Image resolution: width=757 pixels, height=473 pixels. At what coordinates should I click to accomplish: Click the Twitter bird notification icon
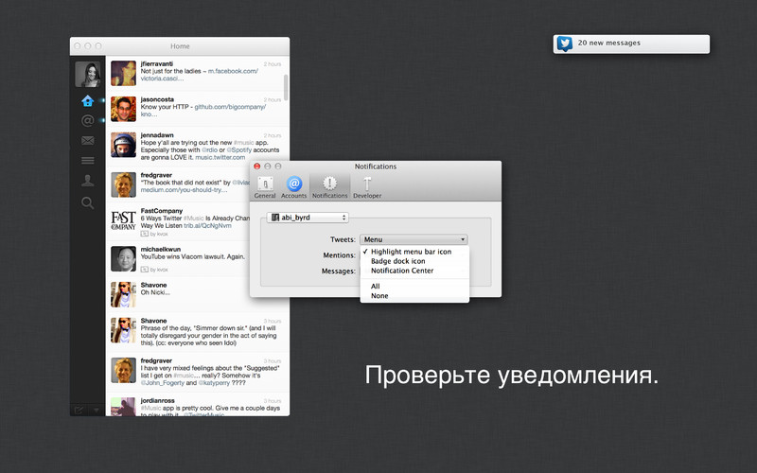[x=565, y=44]
